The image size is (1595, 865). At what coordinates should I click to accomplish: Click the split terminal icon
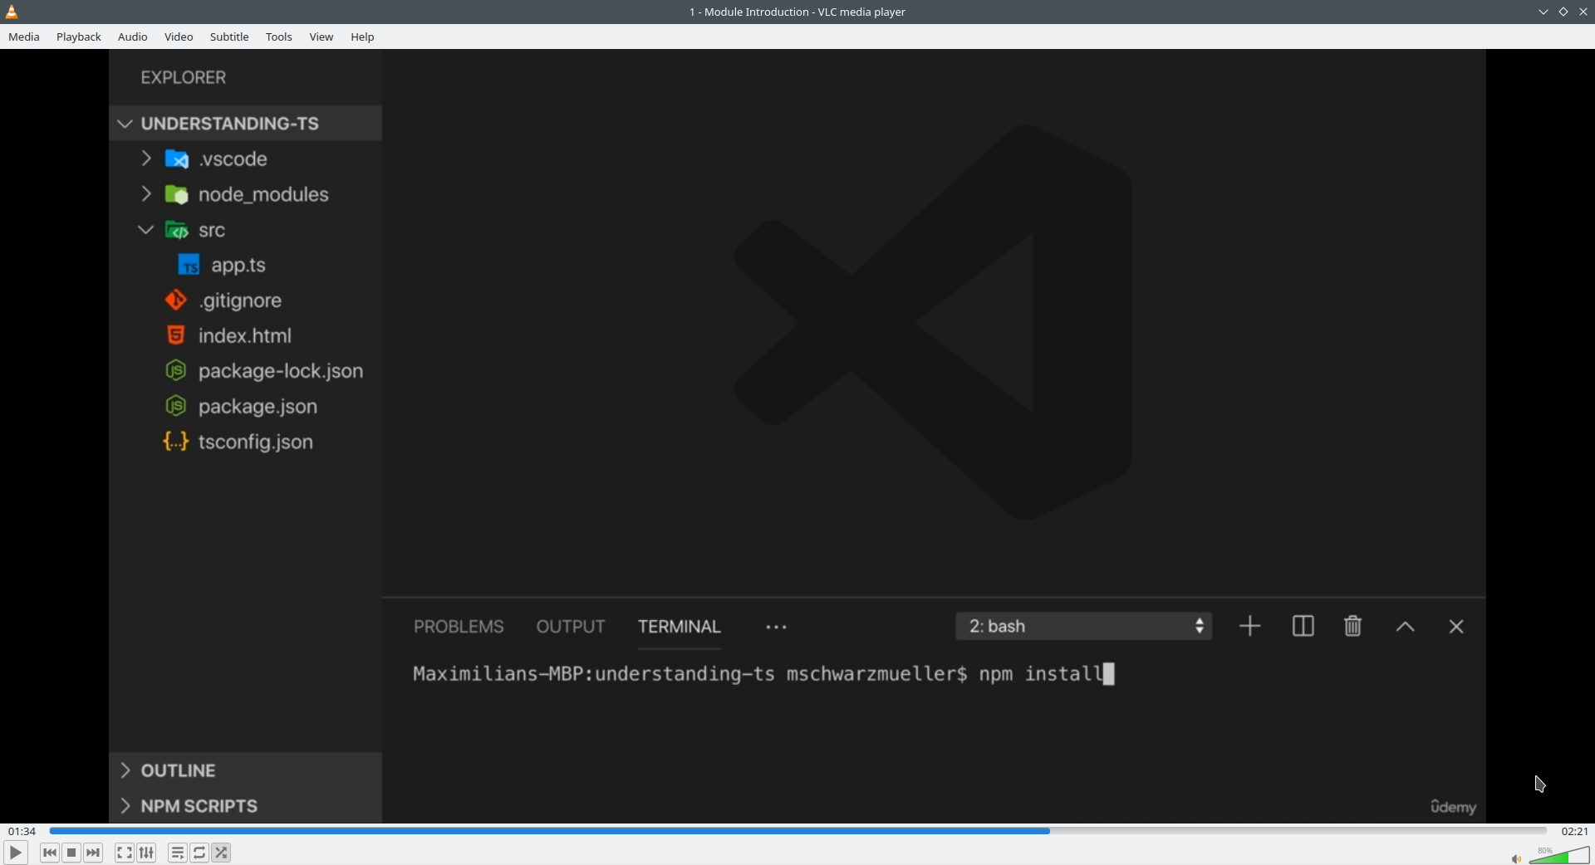click(1303, 627)
